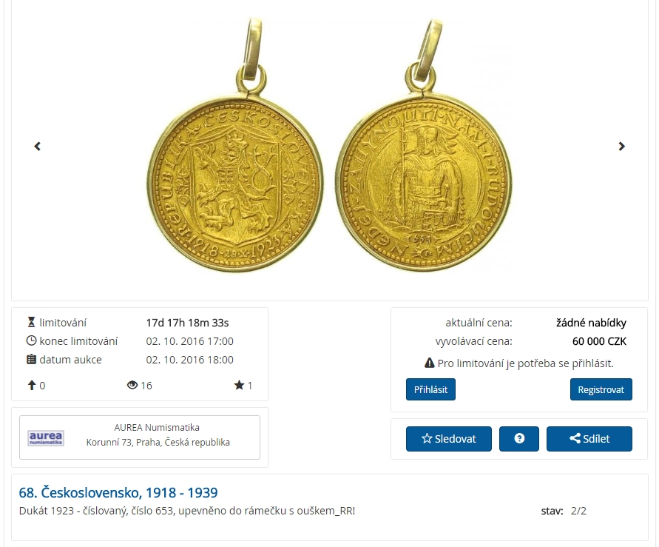Open the question mark help button
The height and width of the screenshot is (547, 659).
point(519,438)
